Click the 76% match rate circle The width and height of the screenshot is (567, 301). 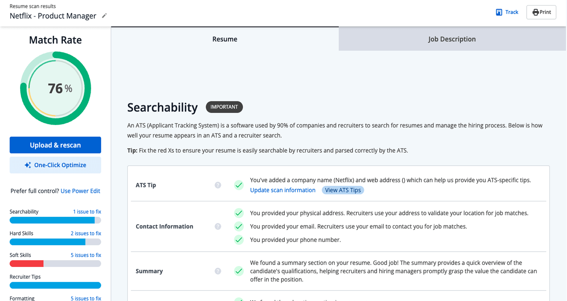tap(55, 88)
